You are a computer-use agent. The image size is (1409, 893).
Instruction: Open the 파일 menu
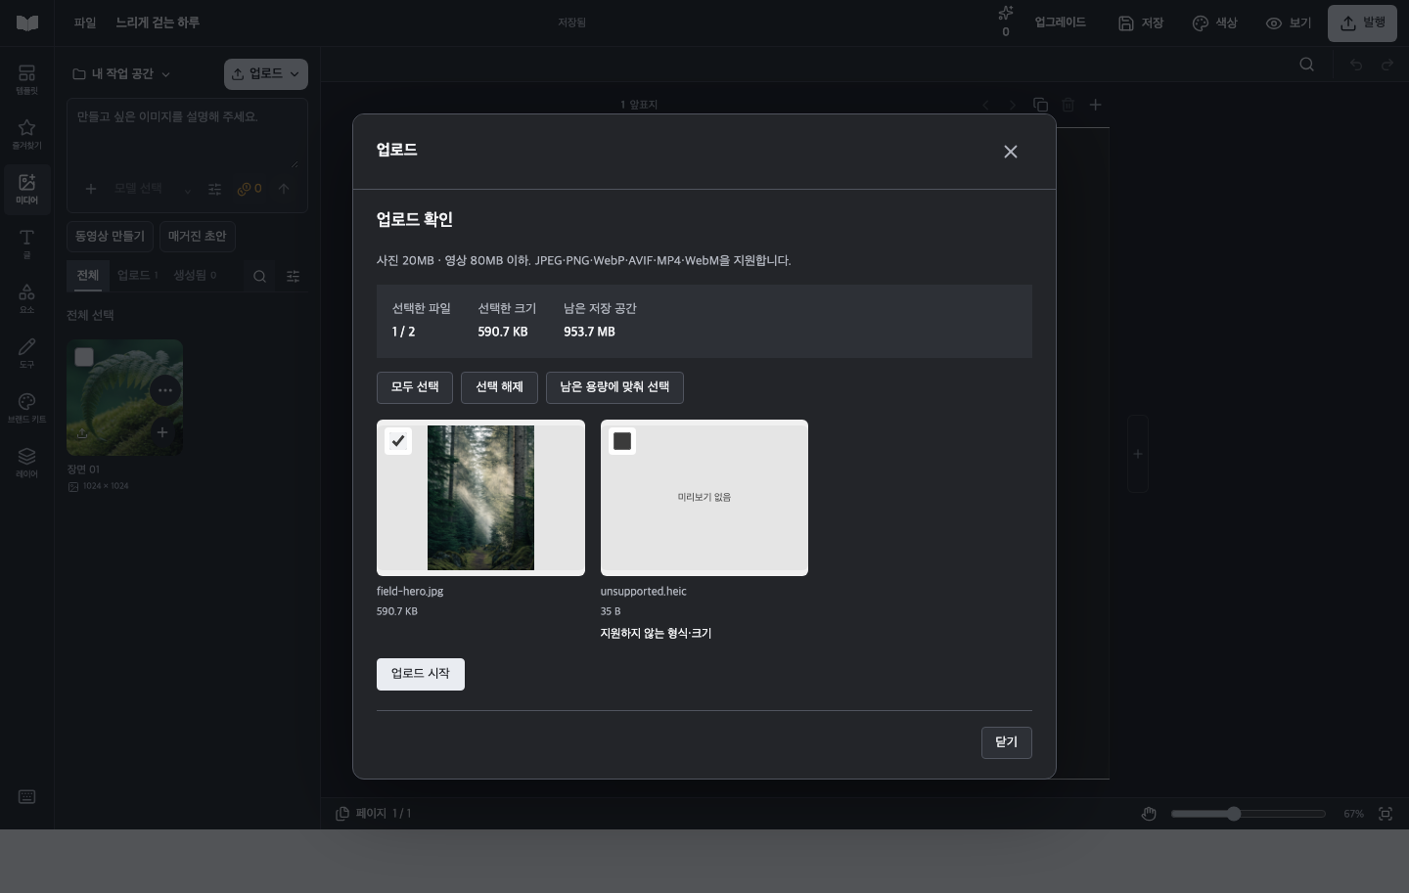tap(85, 22)
